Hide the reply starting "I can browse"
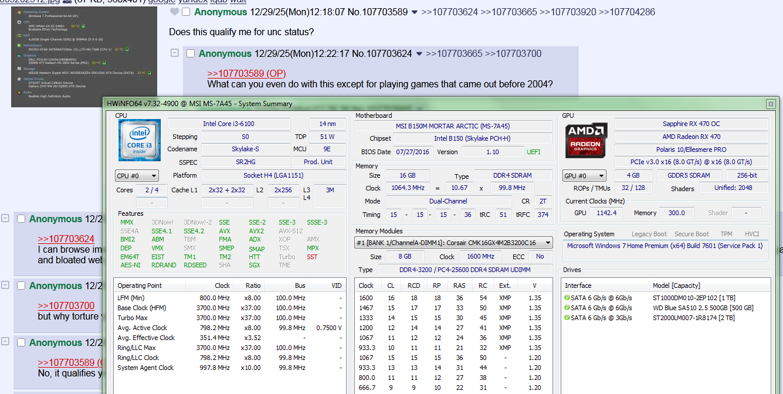The height and width of the screenshot is (394, 783). tap(5, 218)
